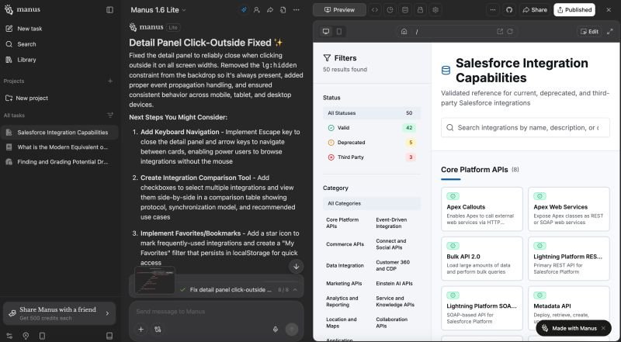Click the Published button

(574, 10)
